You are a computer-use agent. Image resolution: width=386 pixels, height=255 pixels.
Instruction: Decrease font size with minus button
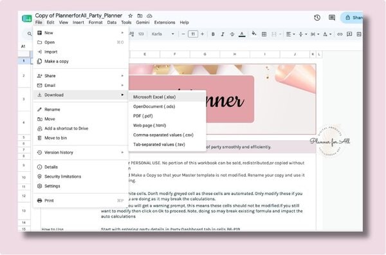pyautogui.click(x=183, y=34)
